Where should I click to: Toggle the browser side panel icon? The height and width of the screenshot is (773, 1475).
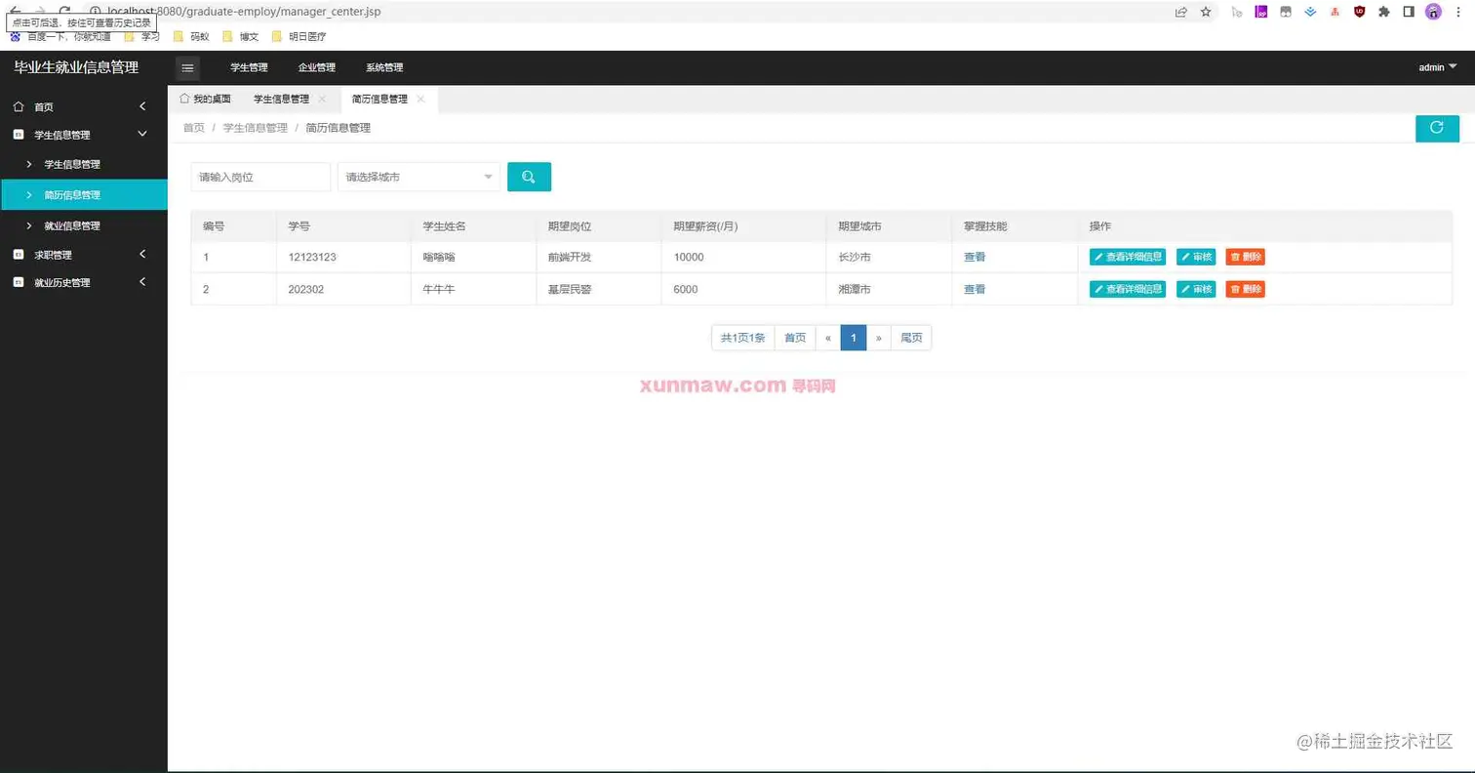point(1409,12)
